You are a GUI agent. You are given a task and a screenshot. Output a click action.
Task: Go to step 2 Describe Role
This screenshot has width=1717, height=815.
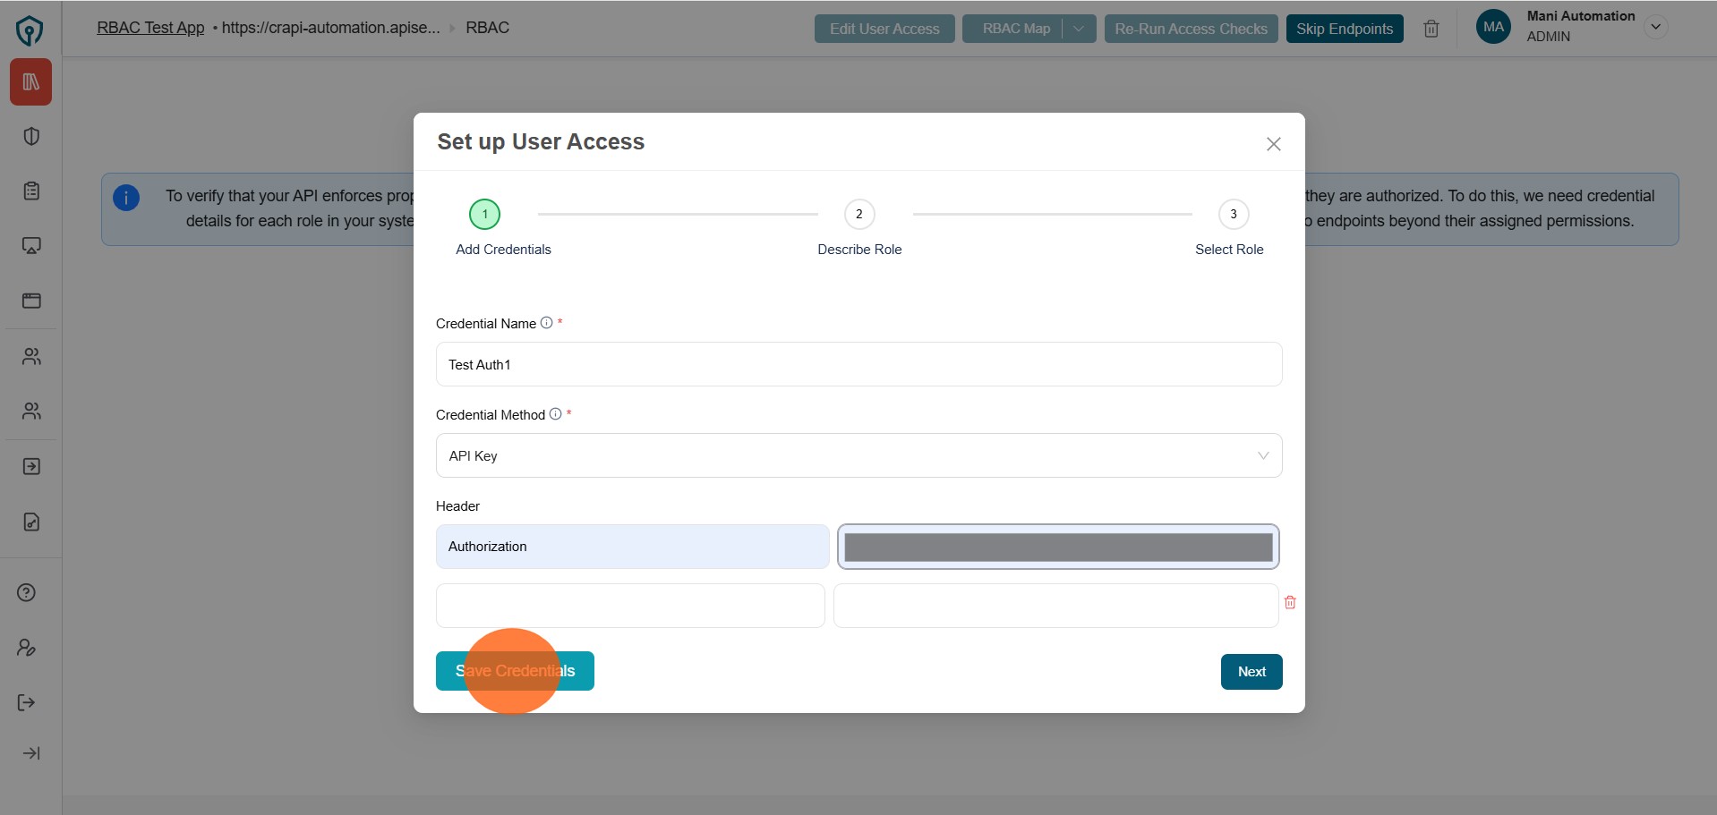coord(858,214)
